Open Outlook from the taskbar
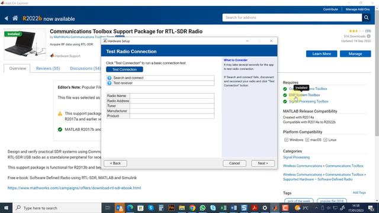 120,208
